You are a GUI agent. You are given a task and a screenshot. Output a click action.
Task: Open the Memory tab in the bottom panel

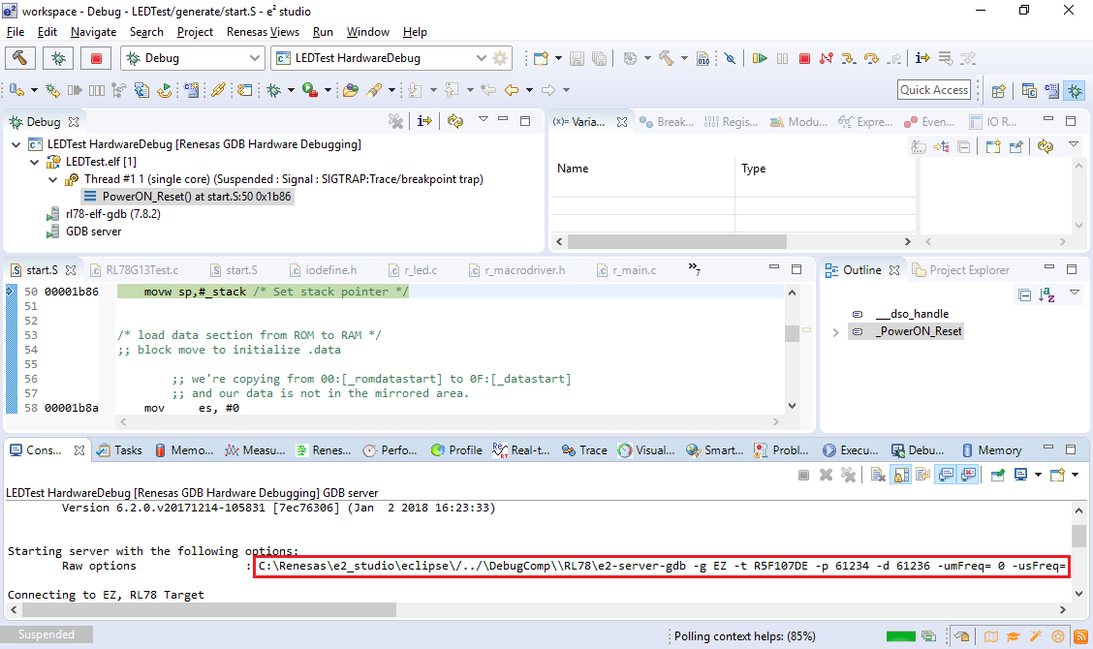pyautogui.click(x=991, y=450)
